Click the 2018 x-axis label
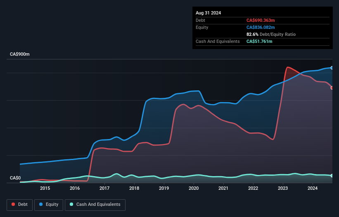 [134, 188]
